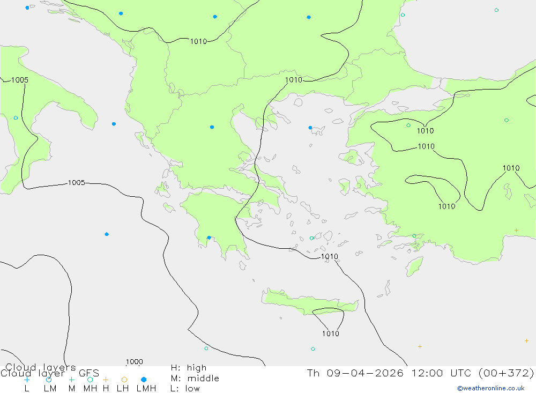Click the 'LH' legend label text
The image size is (536, 393).
(x=123, y=389)
